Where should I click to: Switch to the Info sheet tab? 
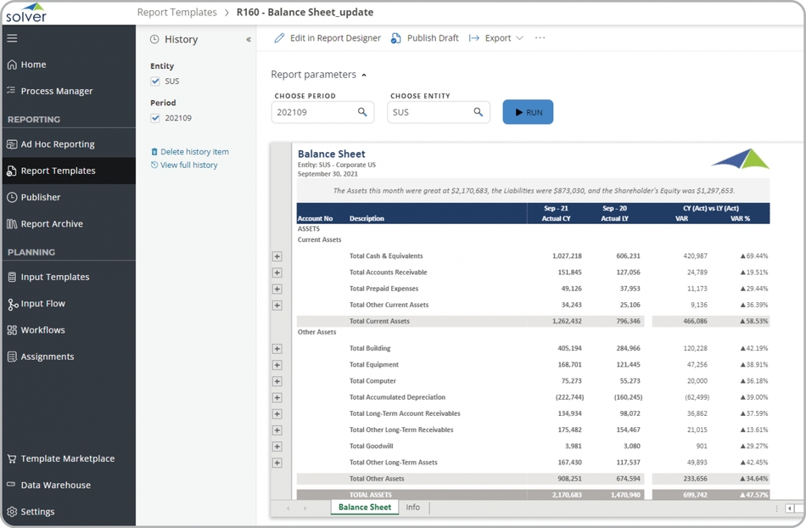(x=412, y=508)
